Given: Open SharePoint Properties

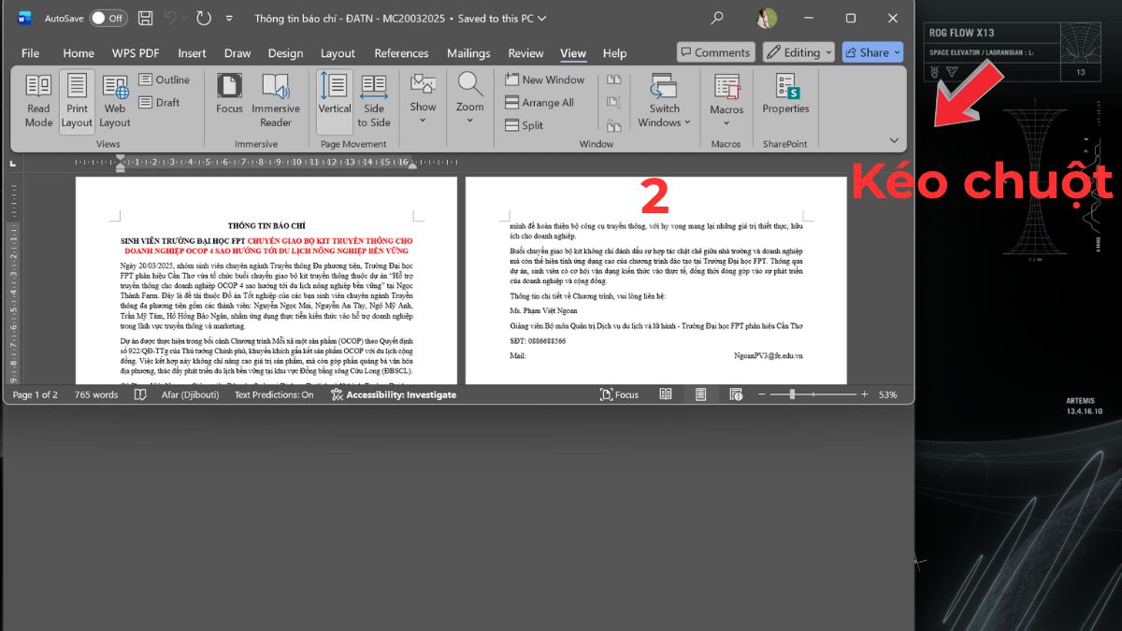Looking at the screenshot, I should (785, 99).
